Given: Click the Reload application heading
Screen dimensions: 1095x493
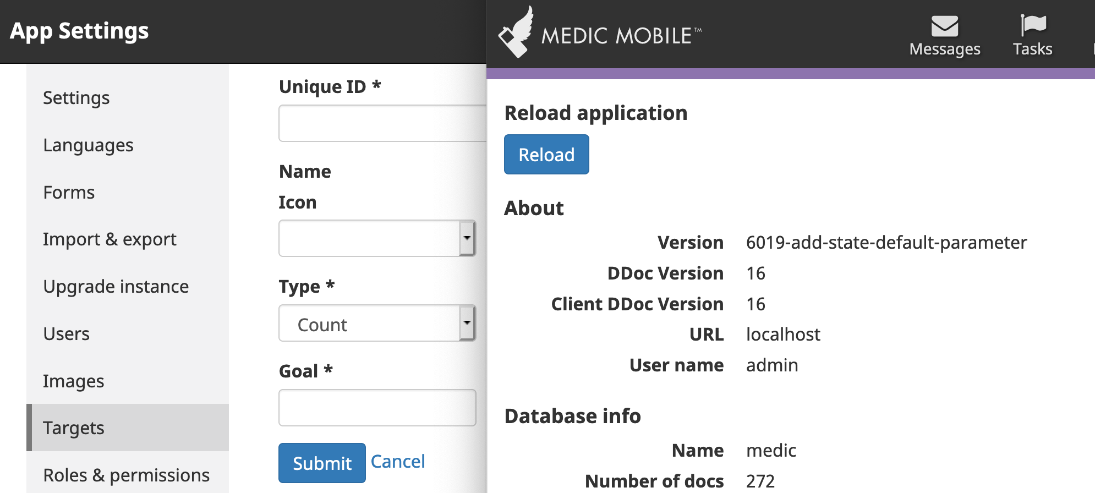Looking at the screenshot, I should coord(596,113).
